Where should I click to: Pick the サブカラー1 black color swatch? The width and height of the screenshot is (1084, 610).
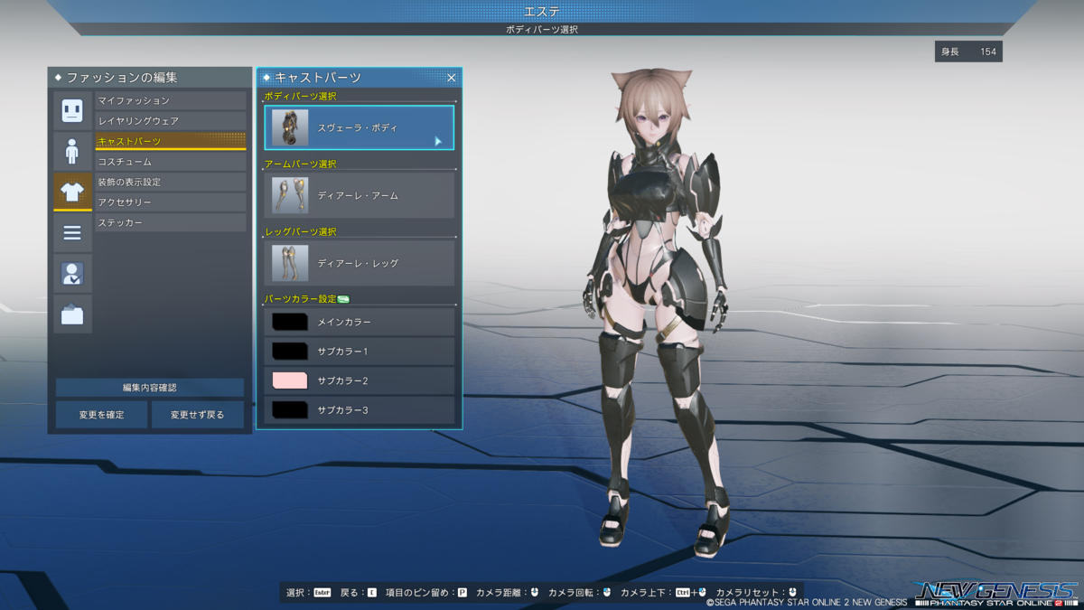point(290,351)
